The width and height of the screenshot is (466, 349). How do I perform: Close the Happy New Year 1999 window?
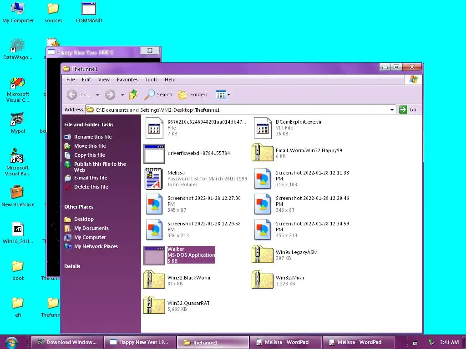coord(150,51)
